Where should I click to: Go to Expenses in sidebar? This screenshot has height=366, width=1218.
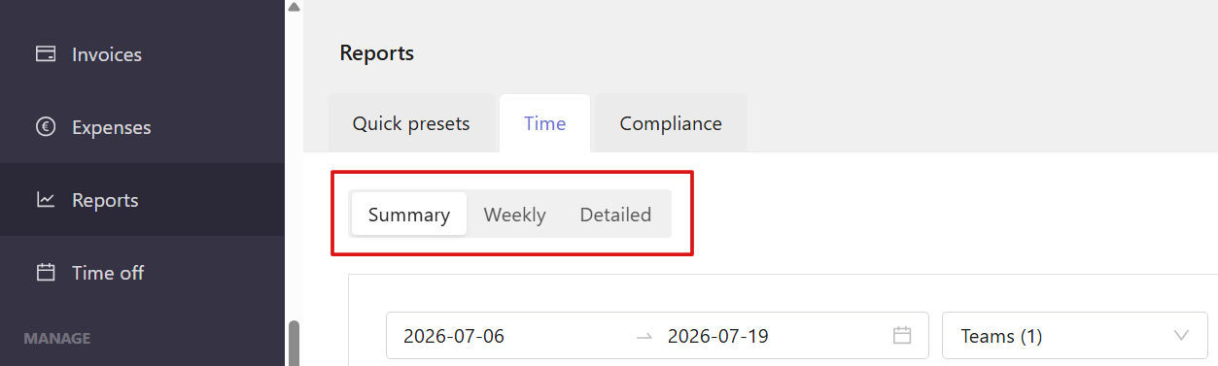142,127
